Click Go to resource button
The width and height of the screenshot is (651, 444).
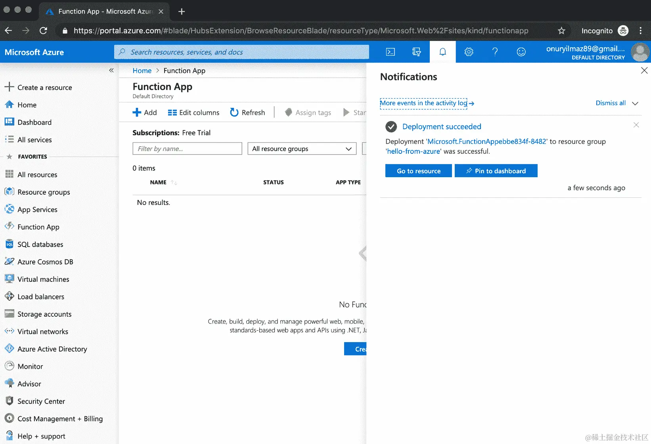(x=419, y=171)
